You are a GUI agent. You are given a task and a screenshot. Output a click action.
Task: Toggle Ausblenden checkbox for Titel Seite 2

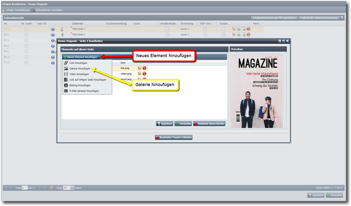(x=223, y=35)
